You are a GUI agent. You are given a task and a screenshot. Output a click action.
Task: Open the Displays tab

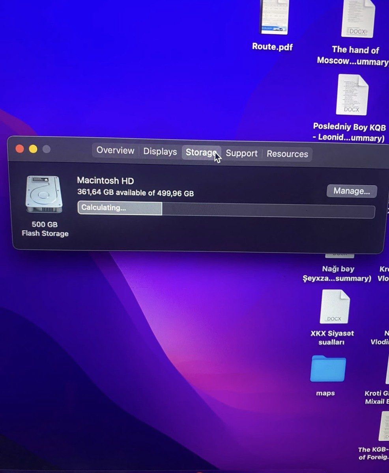[160, 152]
